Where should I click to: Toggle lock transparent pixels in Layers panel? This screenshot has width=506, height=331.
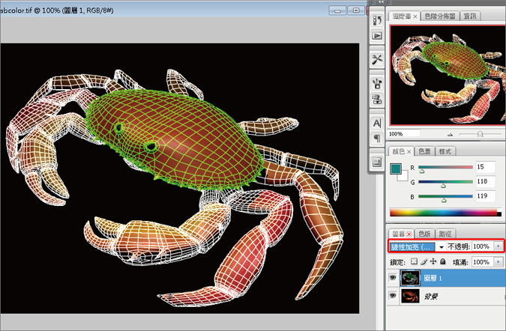click(x=415, y=262)
